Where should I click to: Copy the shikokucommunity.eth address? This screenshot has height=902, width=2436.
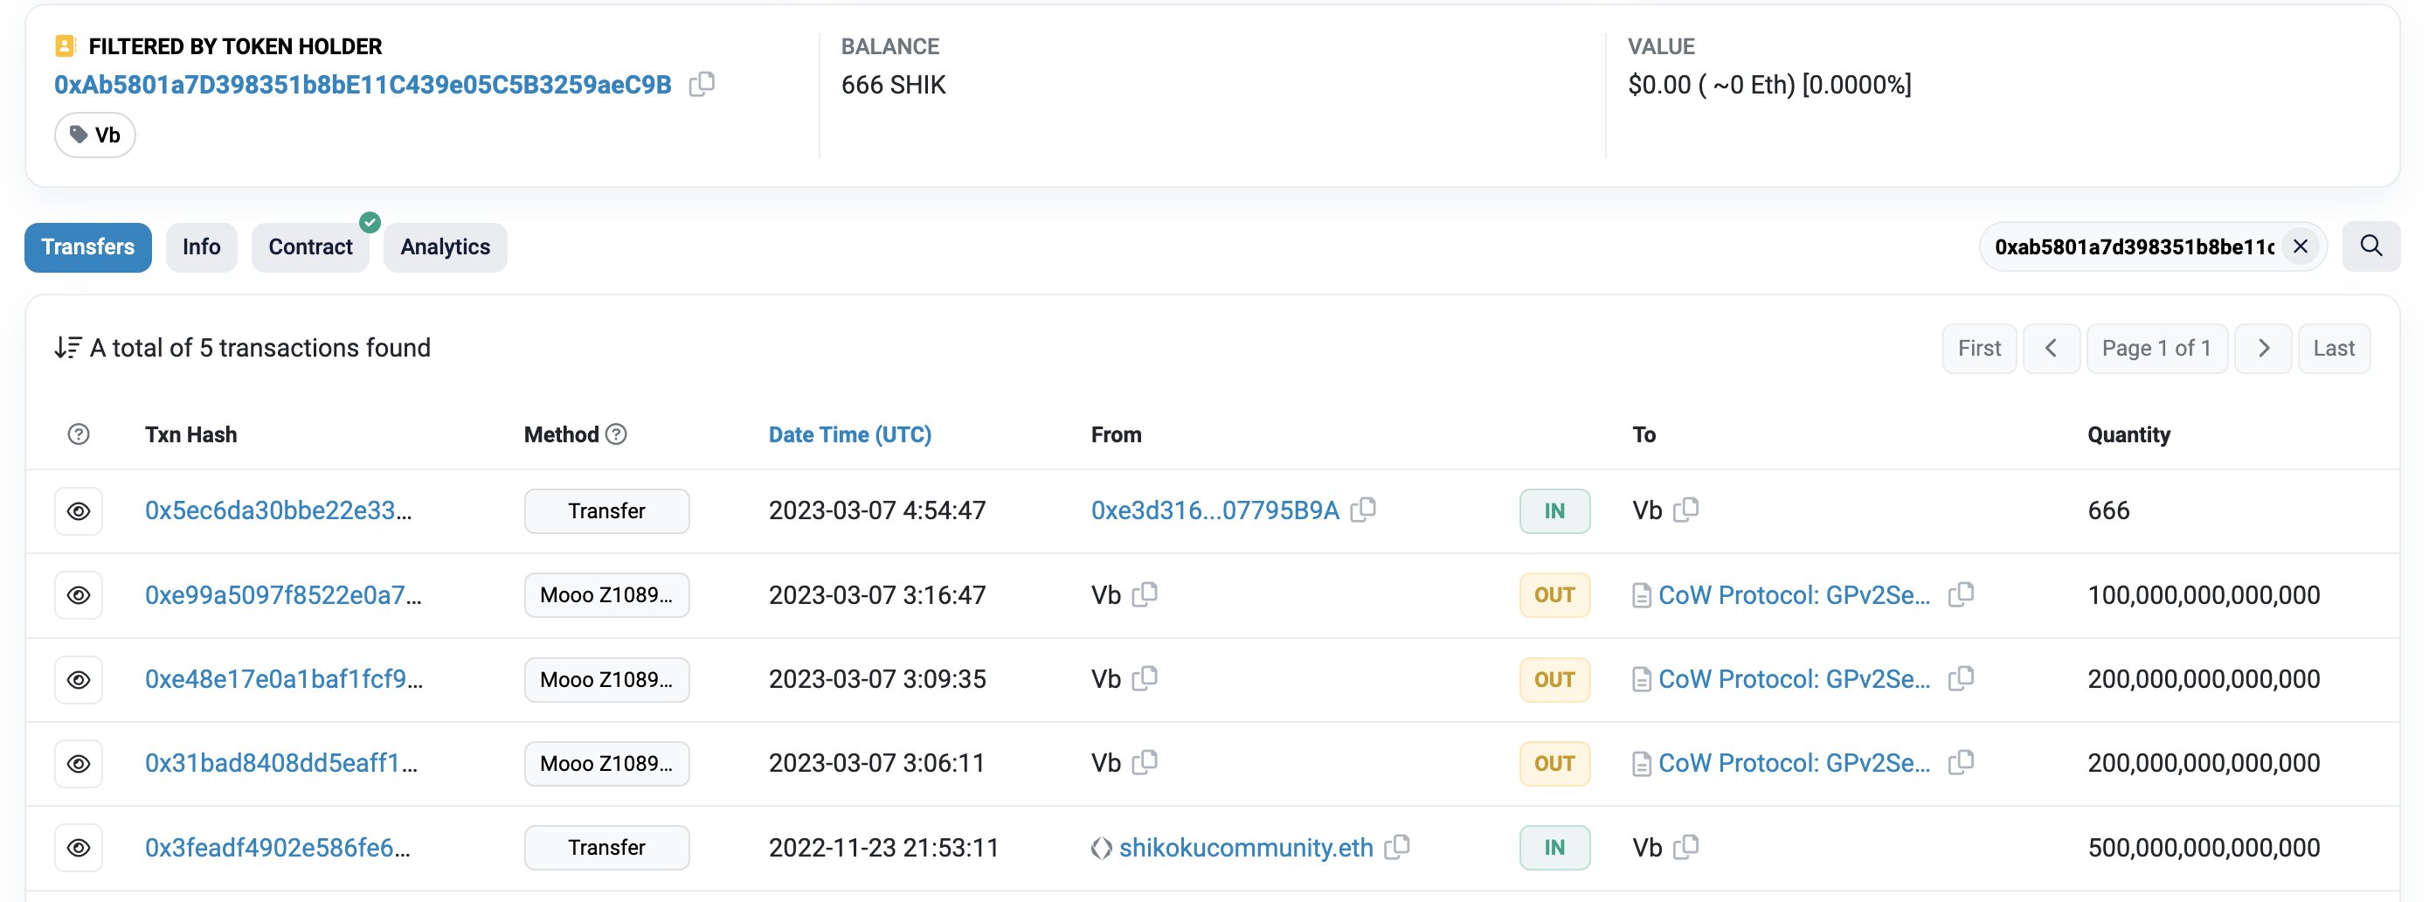(x=1397, y=847)
